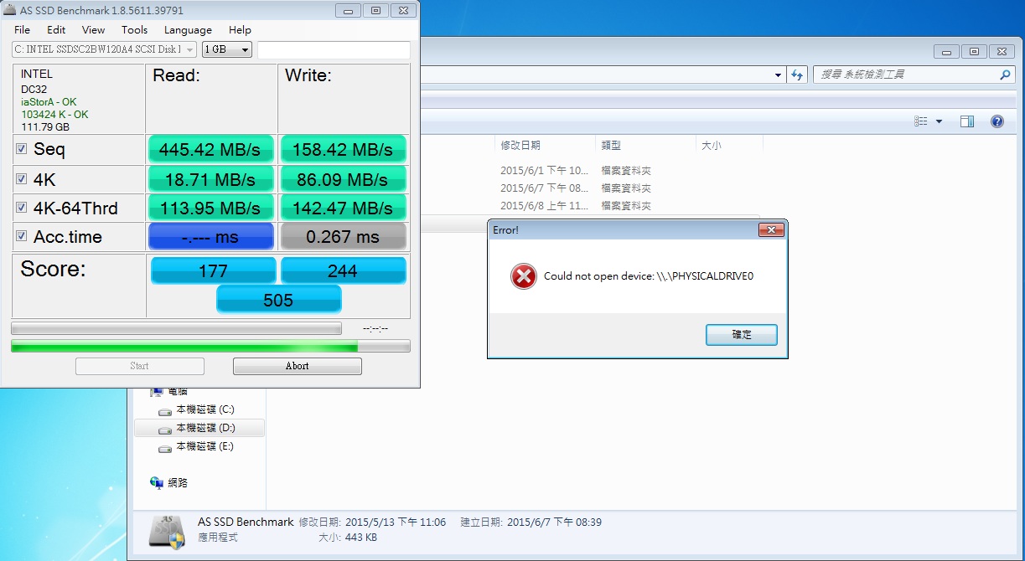Click the 網路 network icon
The image size is (1025, 561).
[x=157, y=482]
